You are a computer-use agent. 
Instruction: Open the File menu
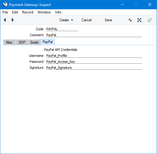click(5, 12)
